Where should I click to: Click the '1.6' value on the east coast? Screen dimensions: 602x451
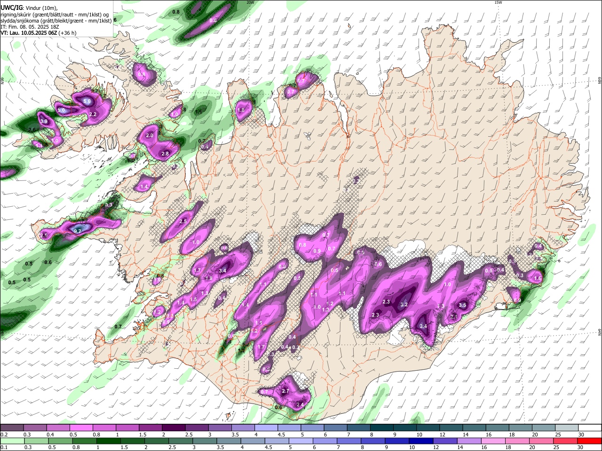[538, 279]
